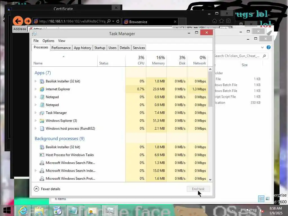
Task: Click the process list scrollbar thumb
Action: click(x=210, y=89)
